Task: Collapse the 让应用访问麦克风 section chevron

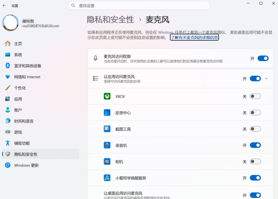Action: 266,79
